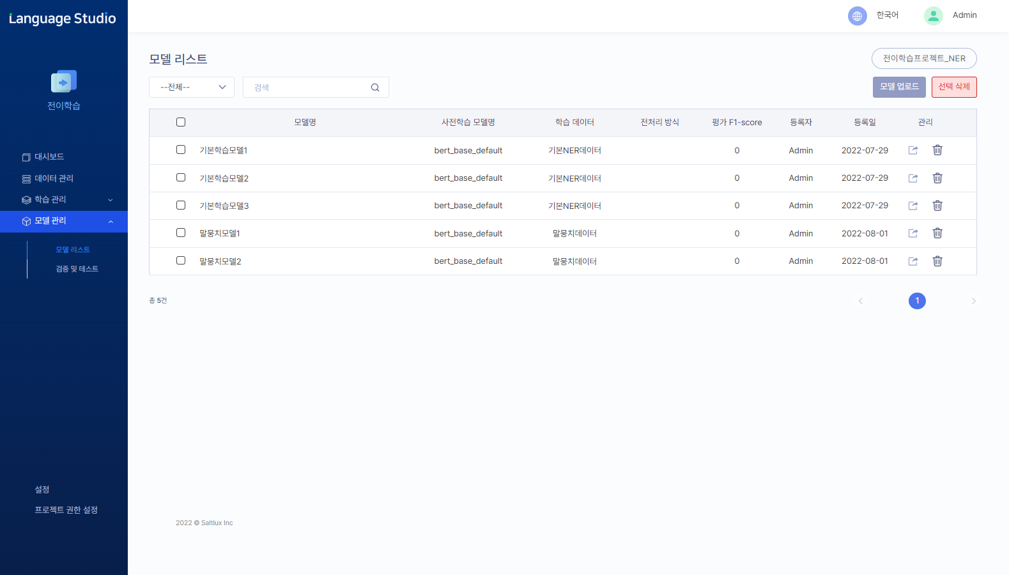Image resolution: width=1009 pixels, height=575 pixels.
Task: Click the globe language icon
Action: tap(857, 16)
